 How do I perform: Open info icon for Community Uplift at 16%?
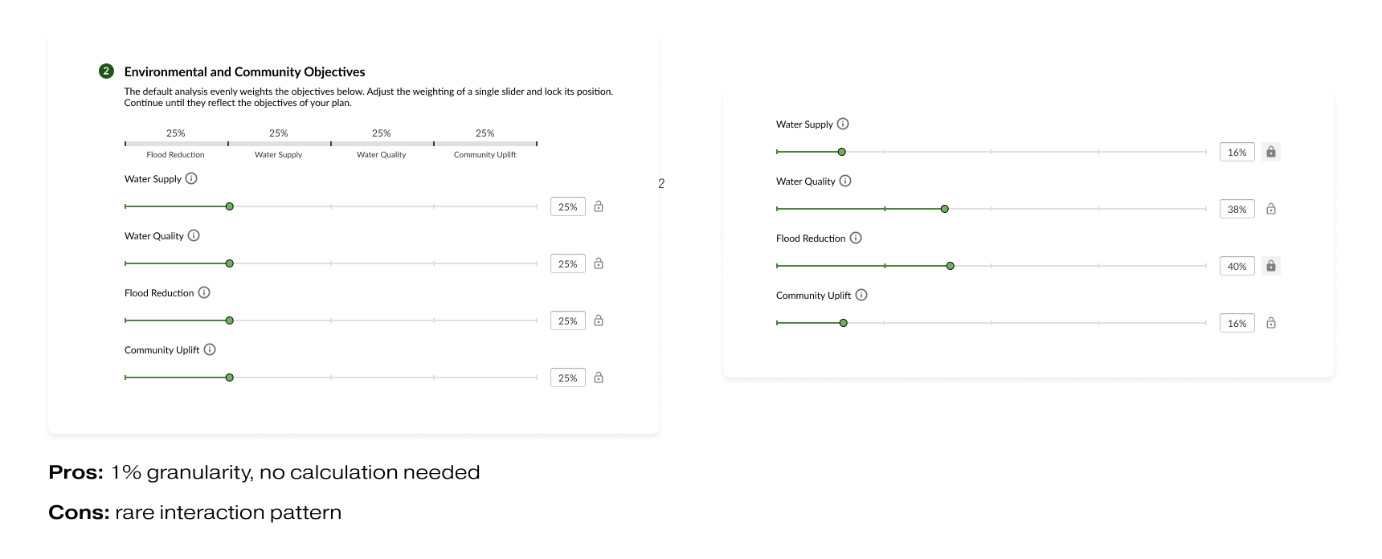861,295
